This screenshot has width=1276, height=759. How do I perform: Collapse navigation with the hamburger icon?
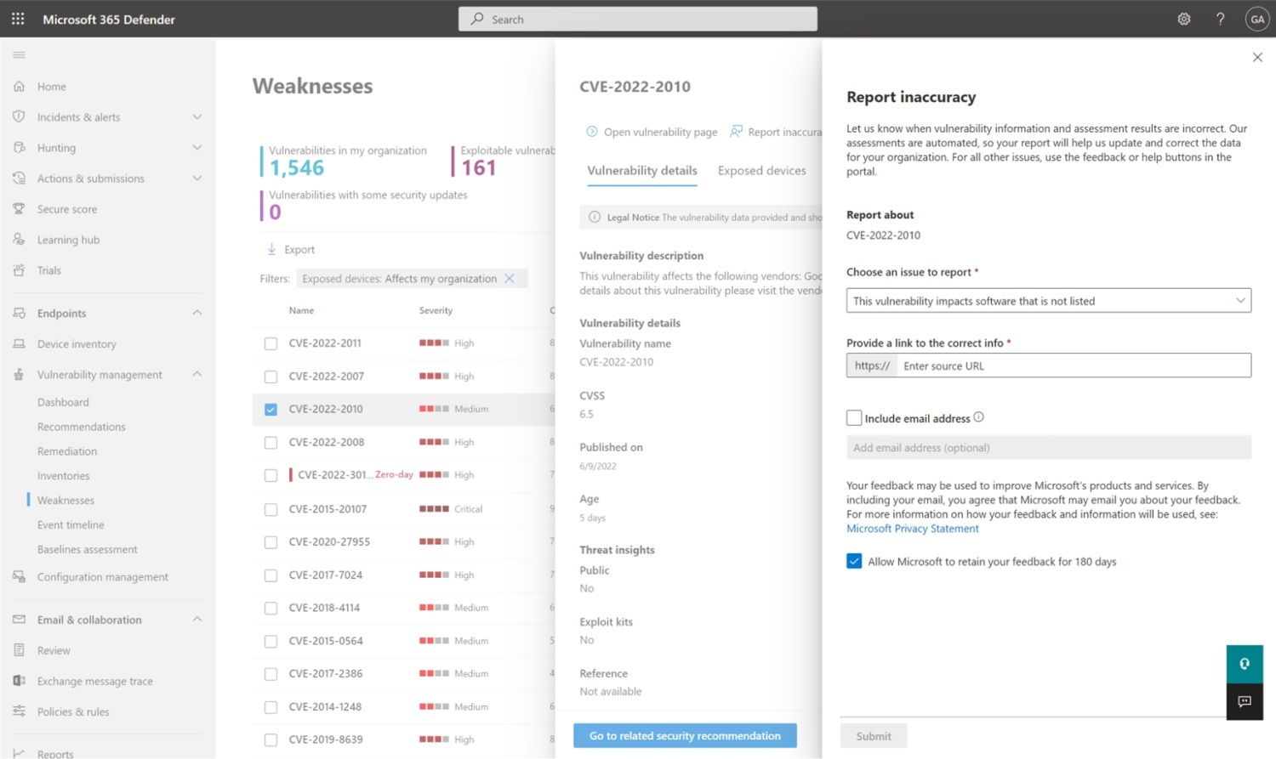click(x=19, y=55)
